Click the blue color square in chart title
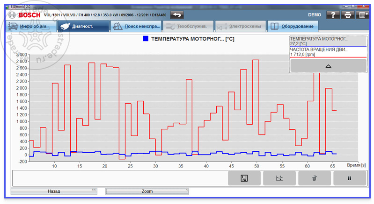 (146, 39)
